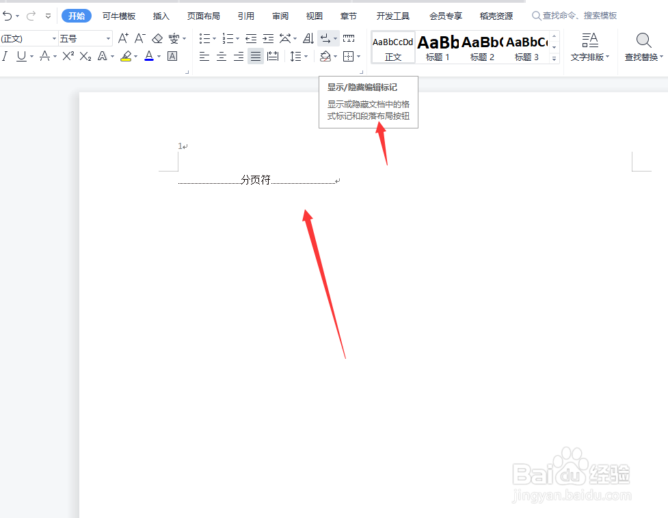Toggle character border A box
The image size is (668, 518).
click(172, 56)
